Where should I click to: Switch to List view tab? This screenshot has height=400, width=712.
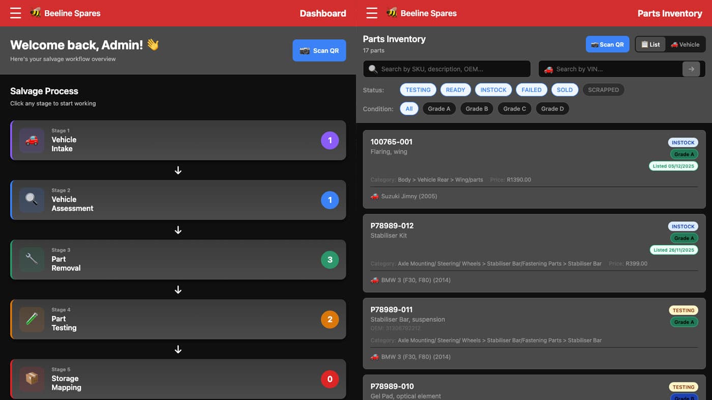(650, 44)
